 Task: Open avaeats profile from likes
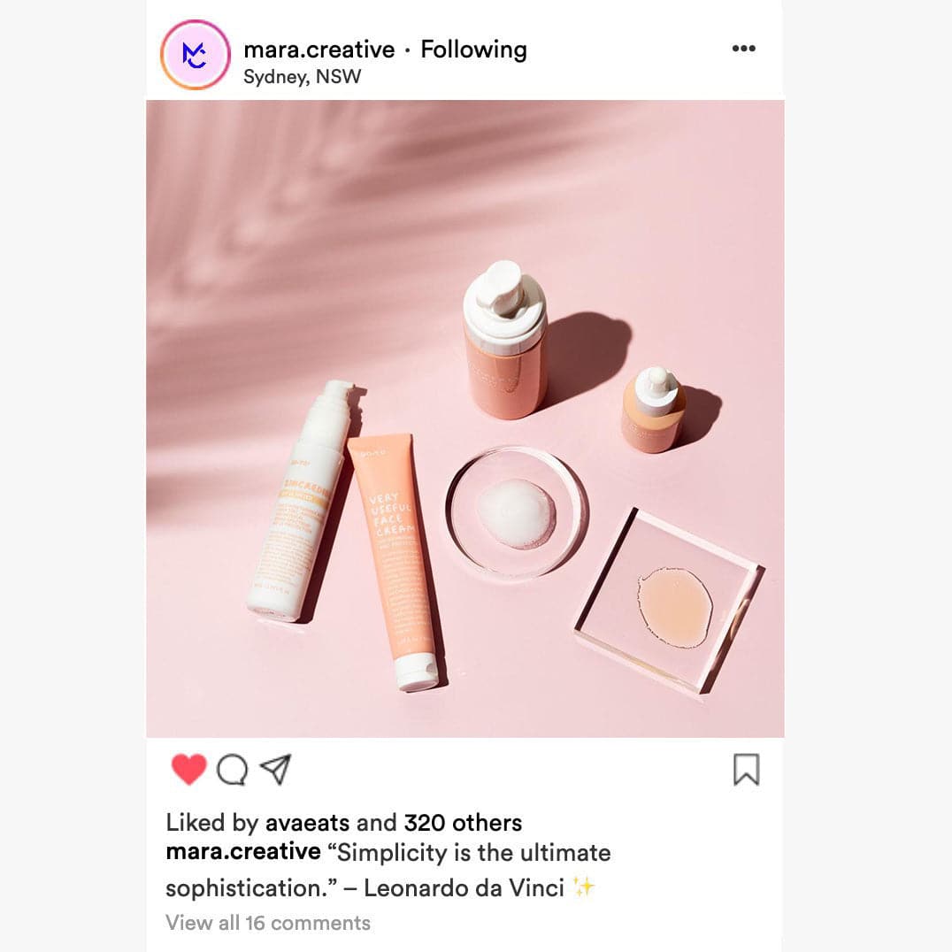point(307,824)
